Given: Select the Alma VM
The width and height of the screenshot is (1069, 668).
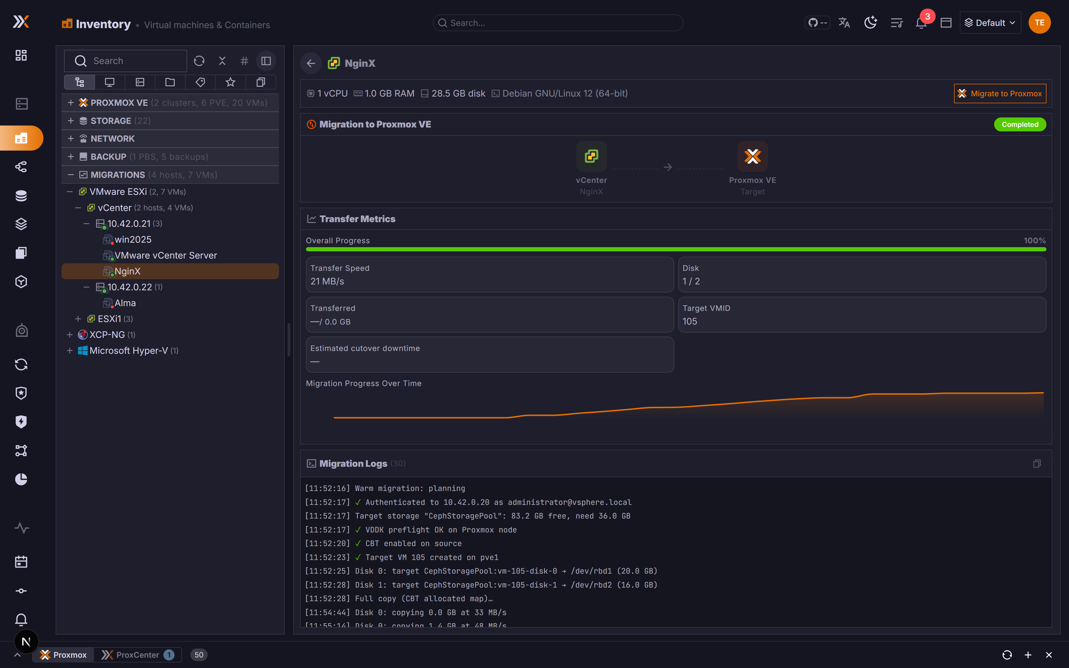Looking at the screenshot, I should coord(170,303).
